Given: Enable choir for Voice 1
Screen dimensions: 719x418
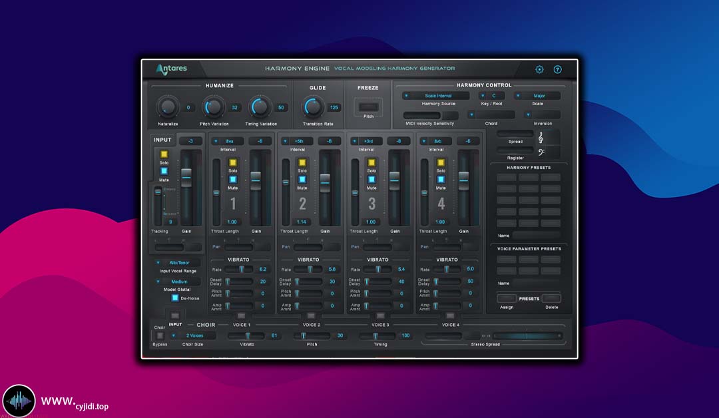Looking at the screenshot, I should pos(241,315).
